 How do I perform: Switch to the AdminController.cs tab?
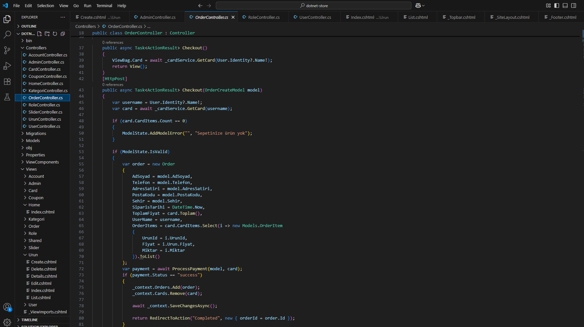(157, 17)
